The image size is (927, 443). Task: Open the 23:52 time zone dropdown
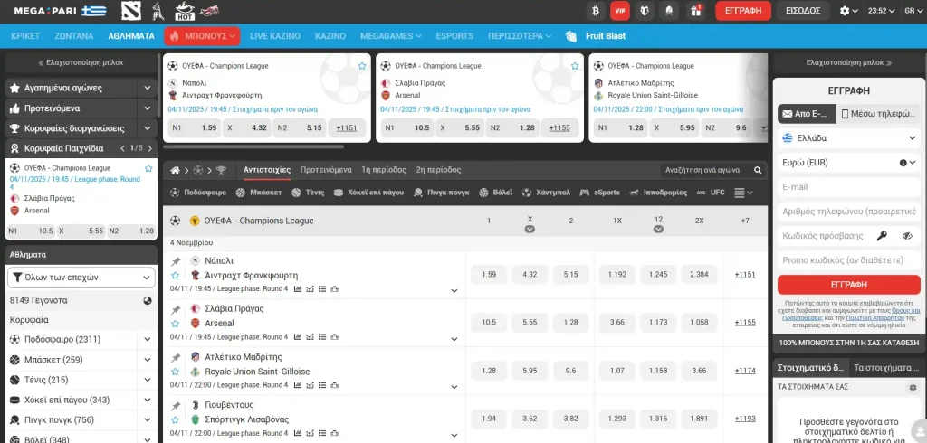(880, 11)
